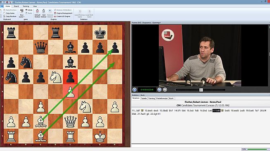Click the black knight on b6

[x=26, y=62]
